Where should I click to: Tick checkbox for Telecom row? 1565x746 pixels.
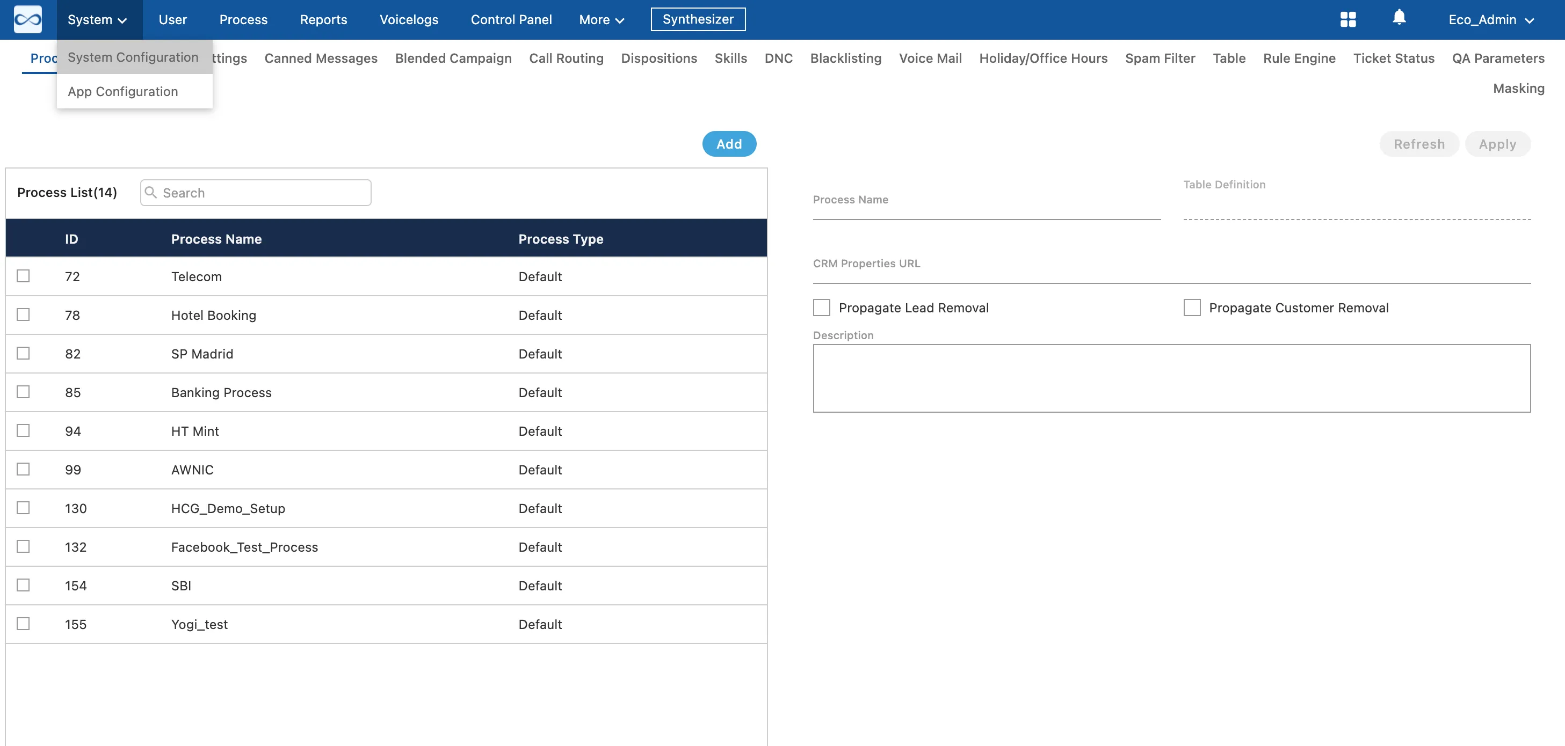click(x=23, y=275)
